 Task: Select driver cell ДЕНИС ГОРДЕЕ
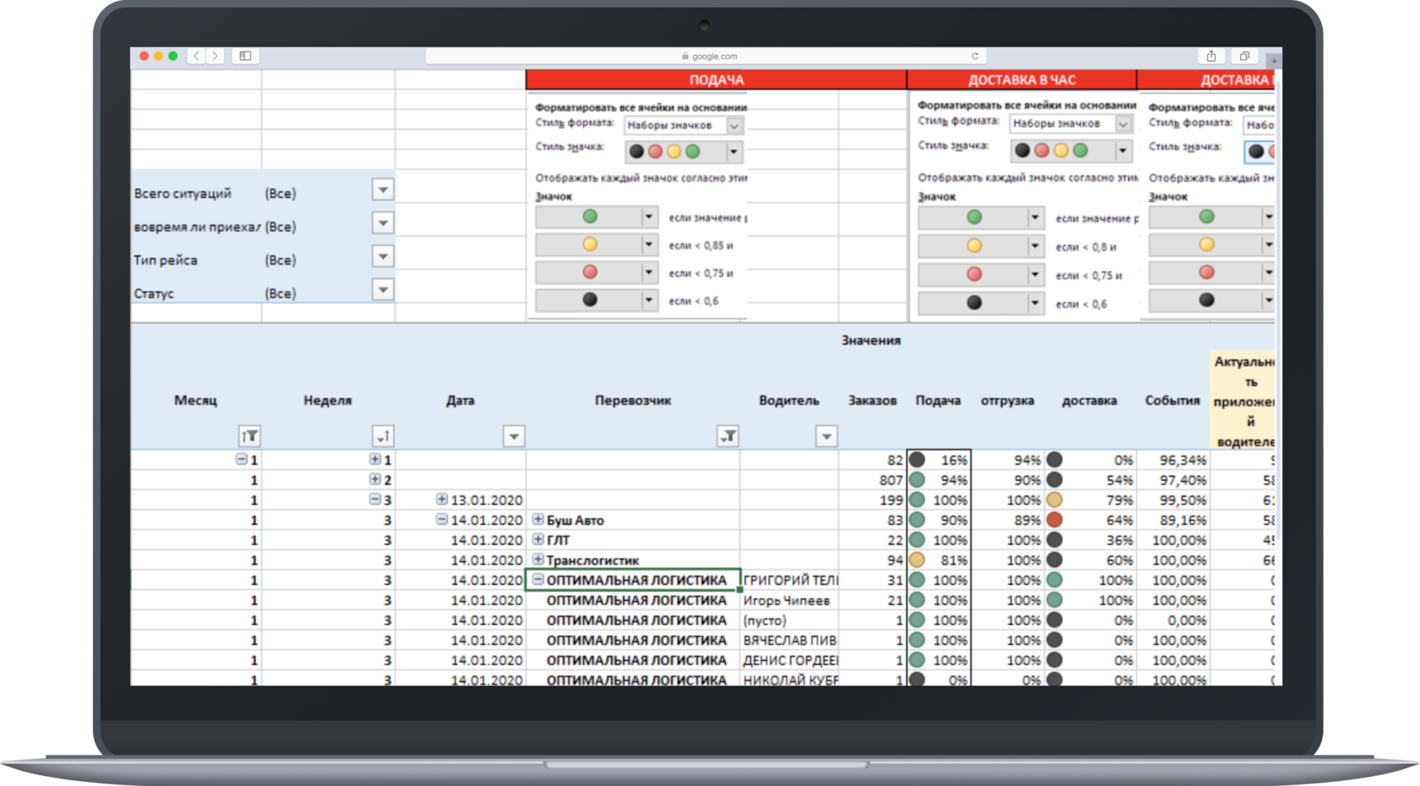(788, 660)
